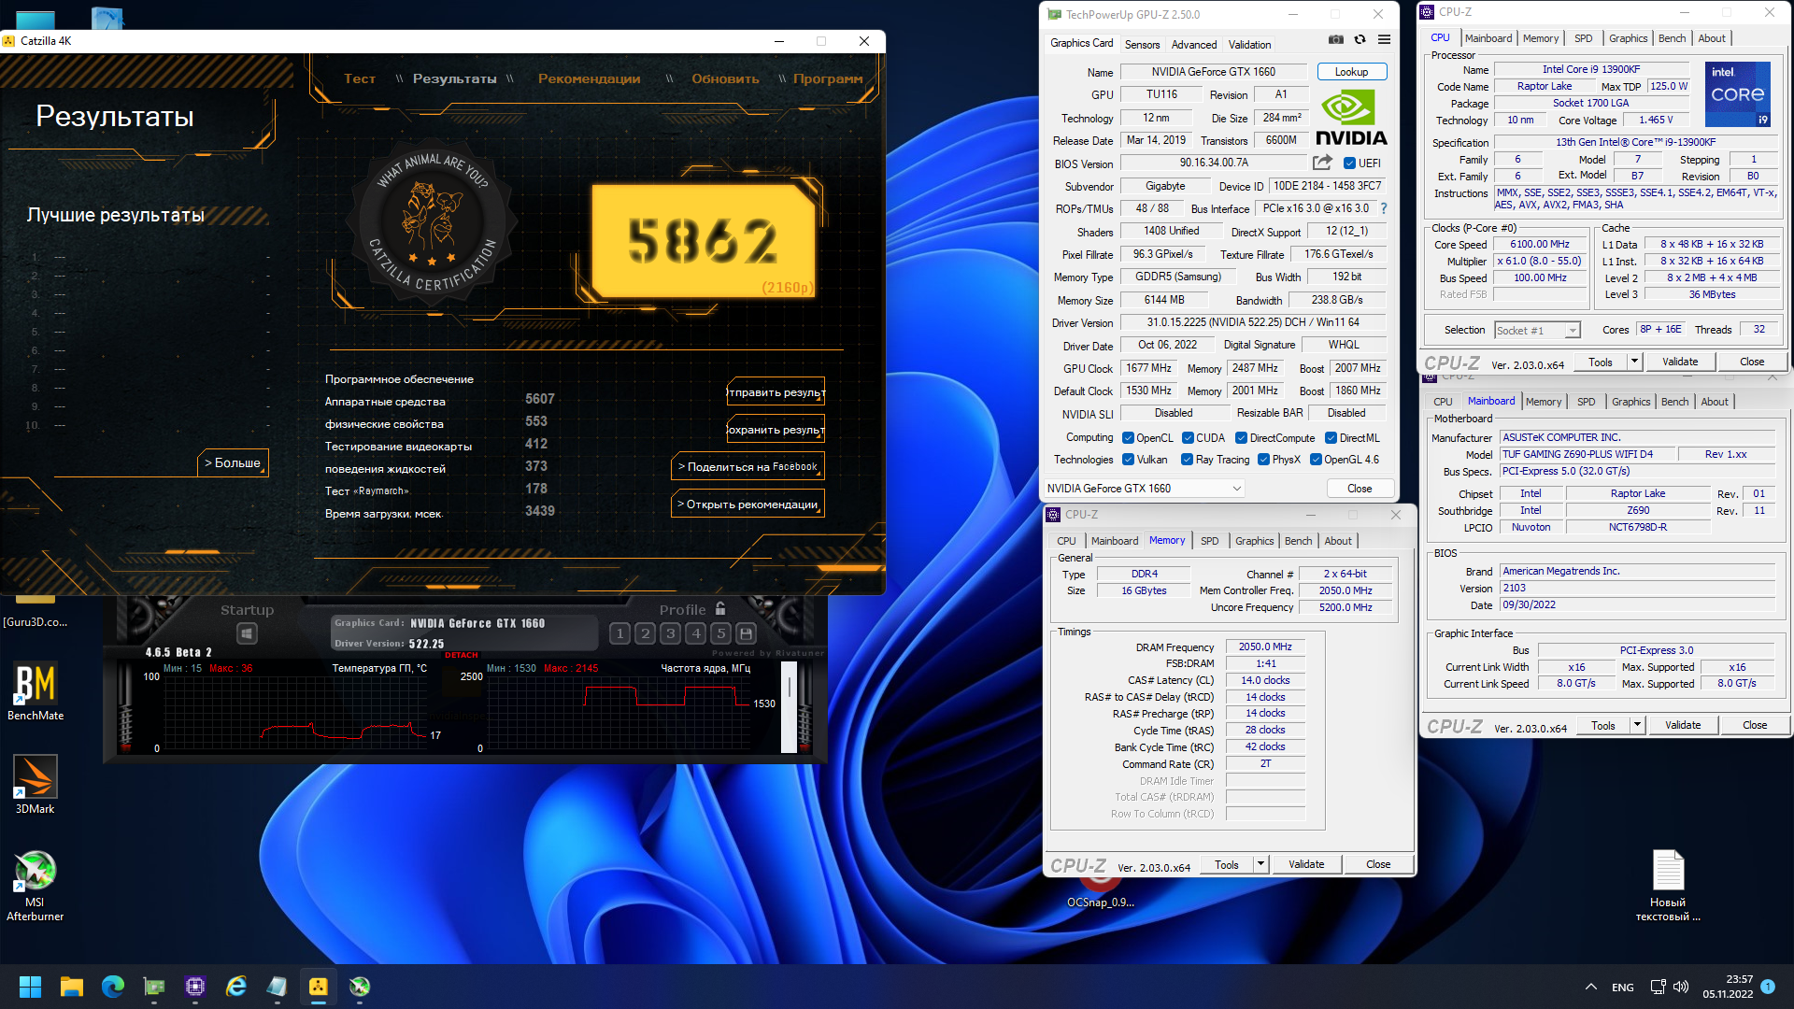This screenshot has width=1794, height=1009.
Task: Click Afterburner Windows startup icon
Action: 247,634
